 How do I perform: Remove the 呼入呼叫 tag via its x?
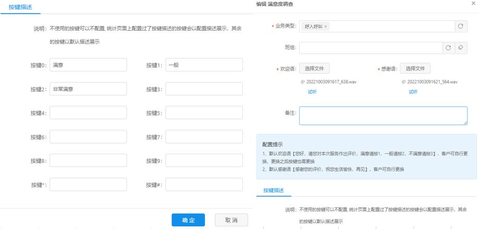(x=326, y=27)
